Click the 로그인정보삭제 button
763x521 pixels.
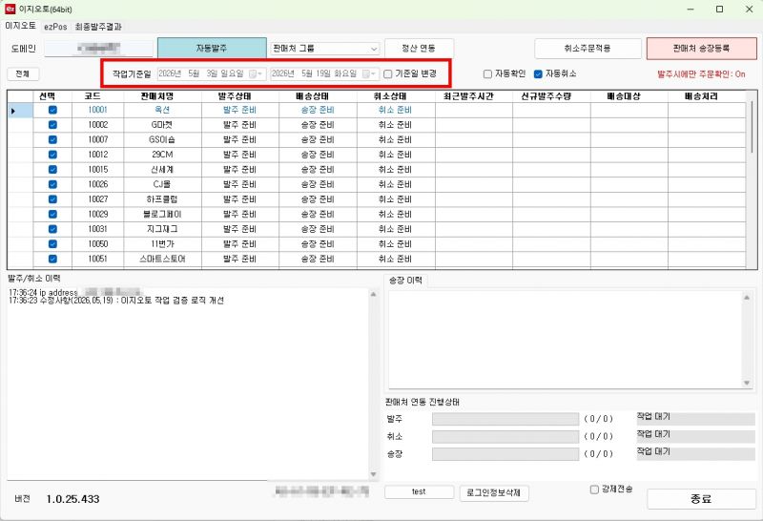(x=493, y=492)
